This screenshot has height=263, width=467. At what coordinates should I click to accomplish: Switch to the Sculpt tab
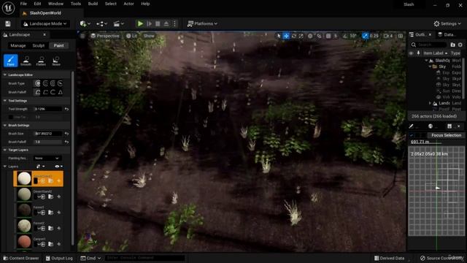pyautogui.click(x=39, y=45)
